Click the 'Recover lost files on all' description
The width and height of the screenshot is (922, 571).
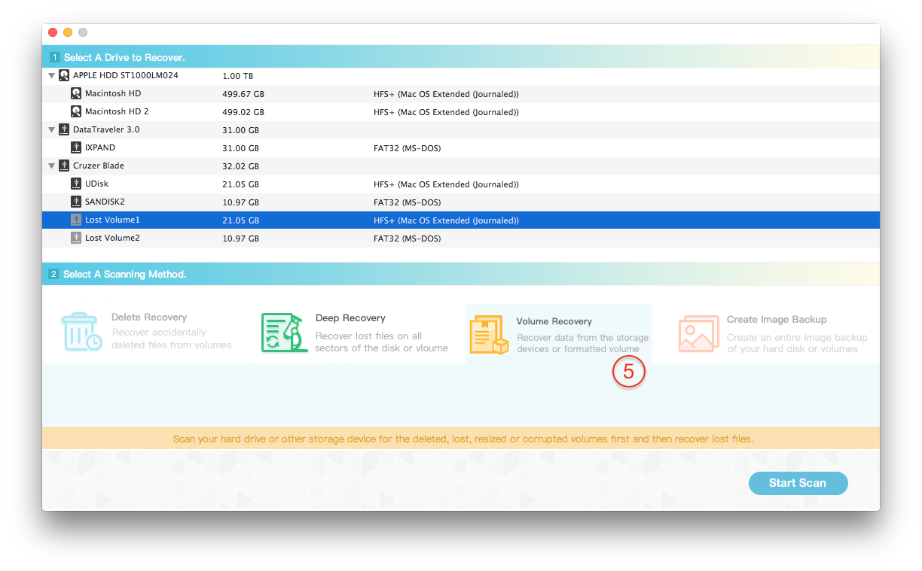click(x=368, y=336)
